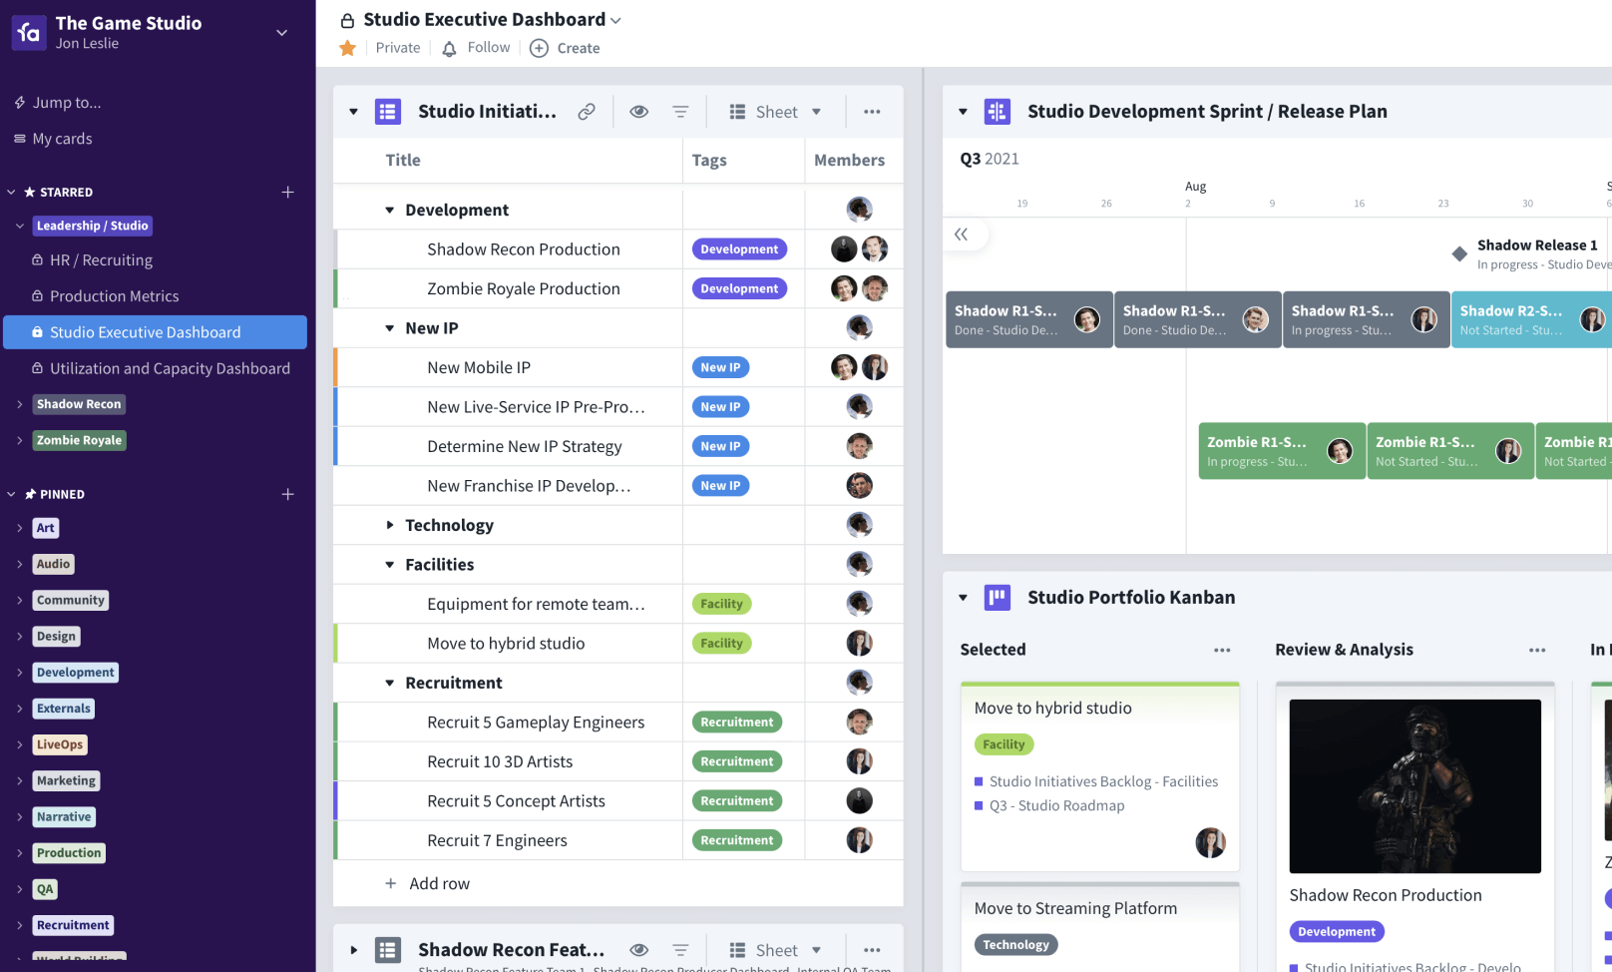Expand the Zombie Royale workspace

[x=20, y=440]
